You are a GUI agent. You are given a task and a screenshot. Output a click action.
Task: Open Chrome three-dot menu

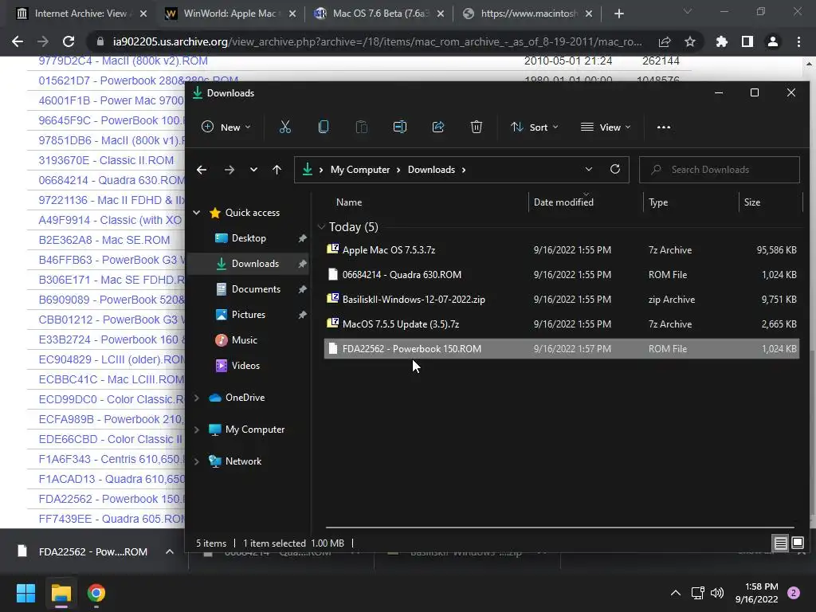click(x=798, y=41)
